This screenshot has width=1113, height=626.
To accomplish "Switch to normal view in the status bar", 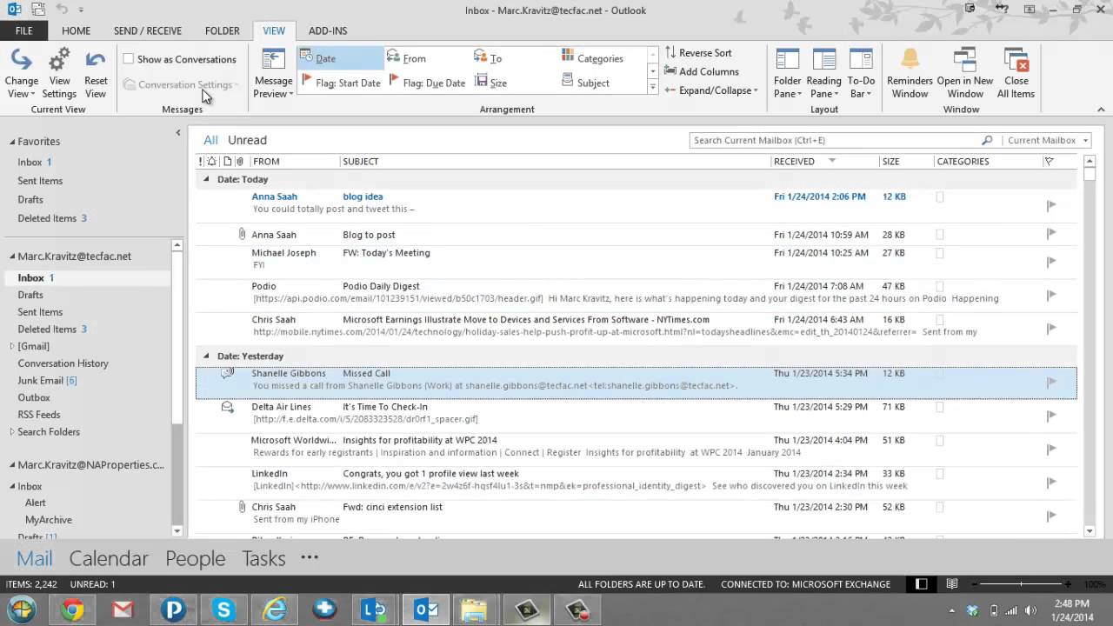I will coord(922,584).
